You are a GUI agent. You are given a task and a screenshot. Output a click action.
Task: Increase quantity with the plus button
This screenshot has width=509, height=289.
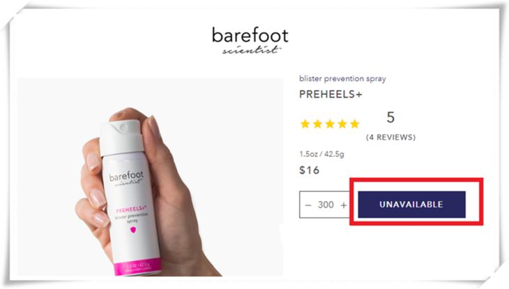coord(344,205)
